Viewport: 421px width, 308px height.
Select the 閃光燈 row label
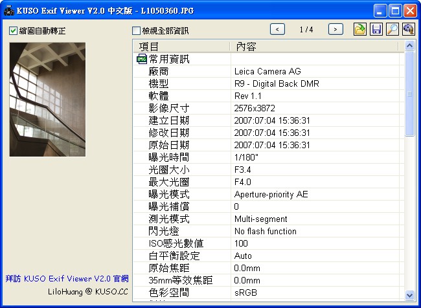(x=164, y=231)
